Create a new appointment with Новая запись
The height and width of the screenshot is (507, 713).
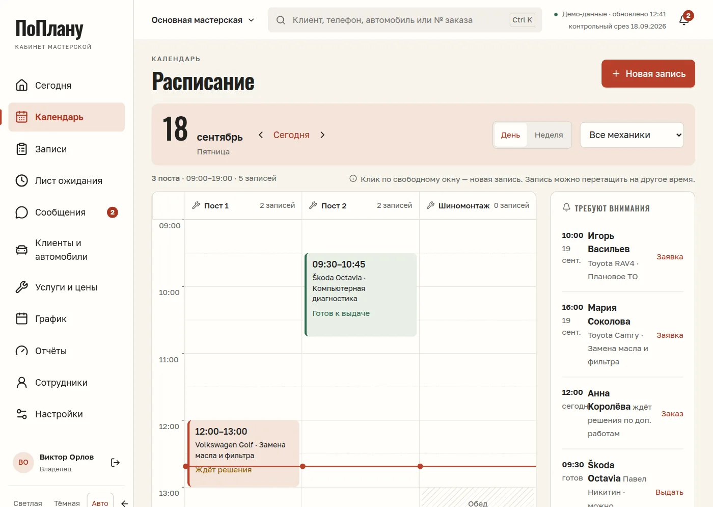648,74
